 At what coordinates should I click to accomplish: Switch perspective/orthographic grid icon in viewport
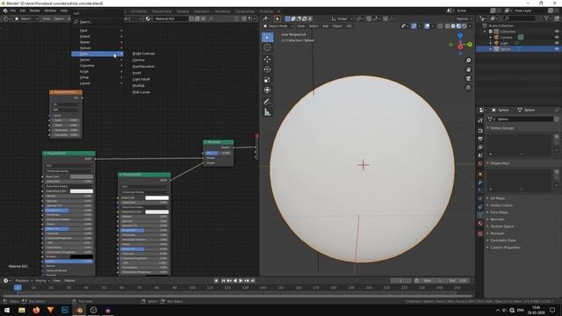click(468, 88)
